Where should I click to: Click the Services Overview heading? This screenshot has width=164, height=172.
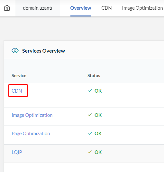(43, 51)
